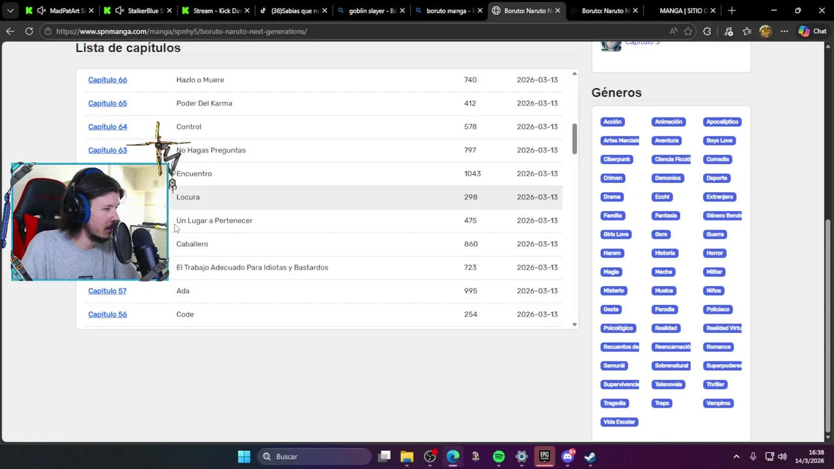Open Capitulo 64 link
Screen dimensions: 834x469
click(x=108, y=126)
